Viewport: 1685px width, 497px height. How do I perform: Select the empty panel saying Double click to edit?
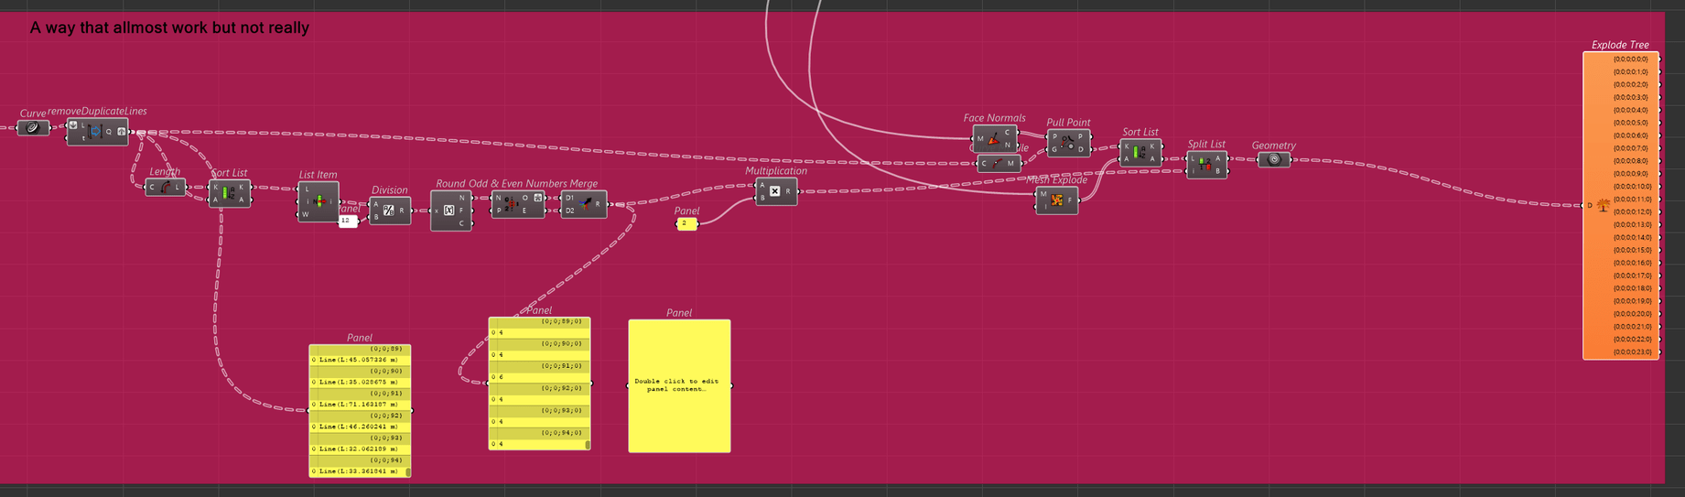679,385
